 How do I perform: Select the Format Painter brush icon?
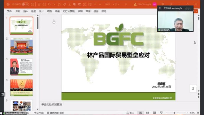pyautogui.click(x=65, y=4)
